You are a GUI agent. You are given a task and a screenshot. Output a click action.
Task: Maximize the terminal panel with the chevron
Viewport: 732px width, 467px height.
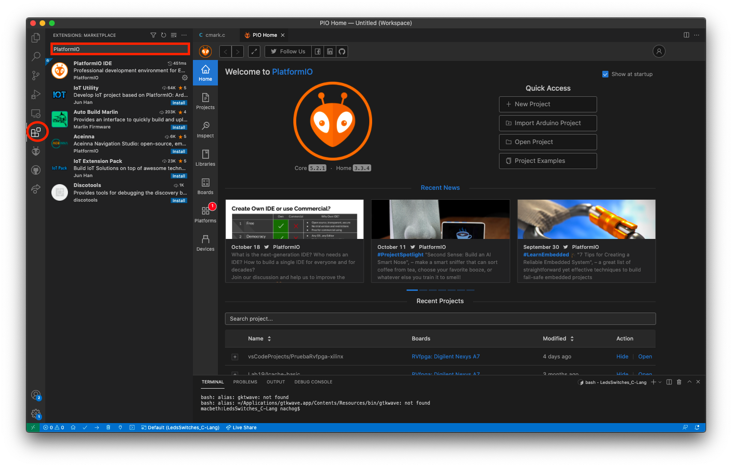pyautogui.click(x=690, y=382)
